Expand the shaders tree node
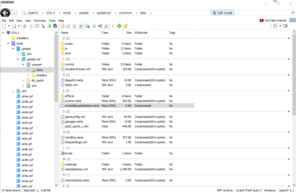 tap(28, 75)
